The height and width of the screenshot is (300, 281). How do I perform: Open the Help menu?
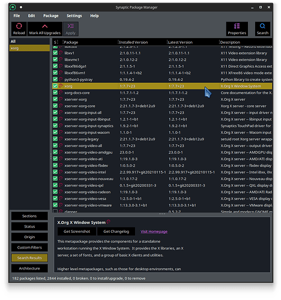(x=94, y=16)
